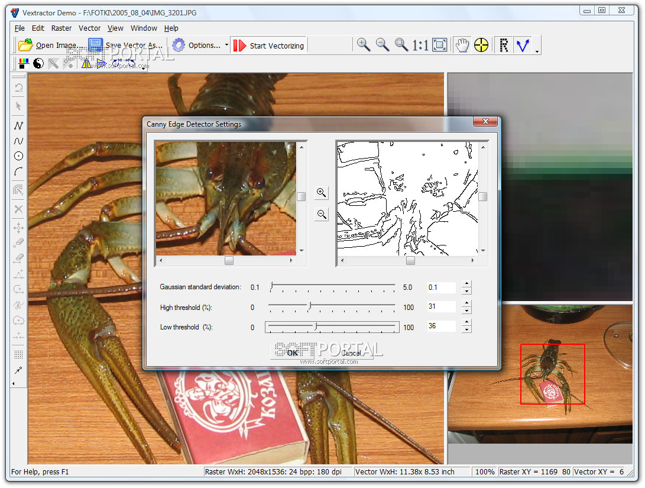Confirm settings with the OK button
This screenshot has height=488, width=645.
(x=292, y=353)
